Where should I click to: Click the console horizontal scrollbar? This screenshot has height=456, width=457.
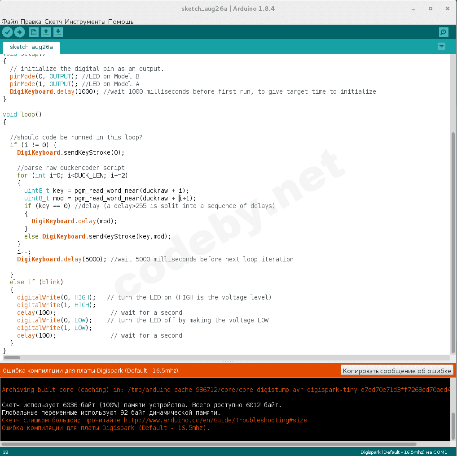click(x=209, y=444)
